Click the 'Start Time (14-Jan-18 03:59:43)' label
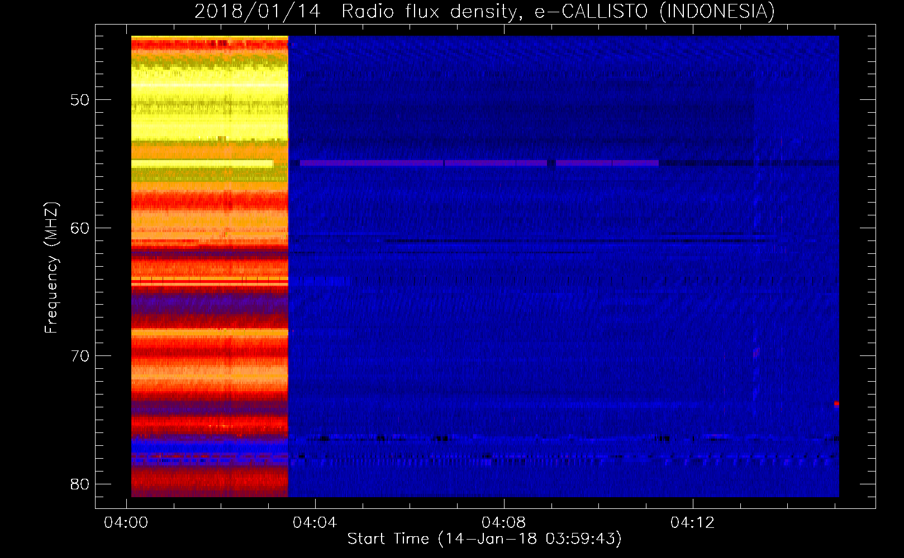The height and width of the screenshot is (558, 904). coord(484,539)
